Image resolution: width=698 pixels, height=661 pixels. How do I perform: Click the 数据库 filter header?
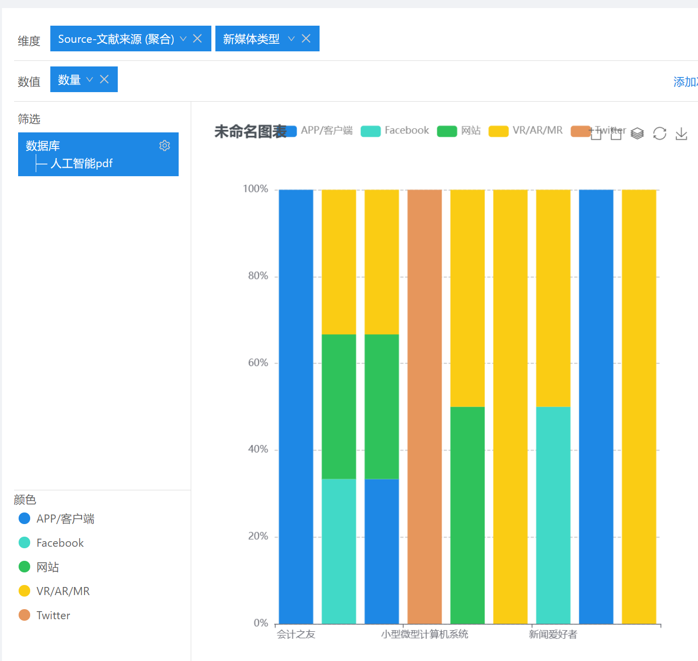43,146
